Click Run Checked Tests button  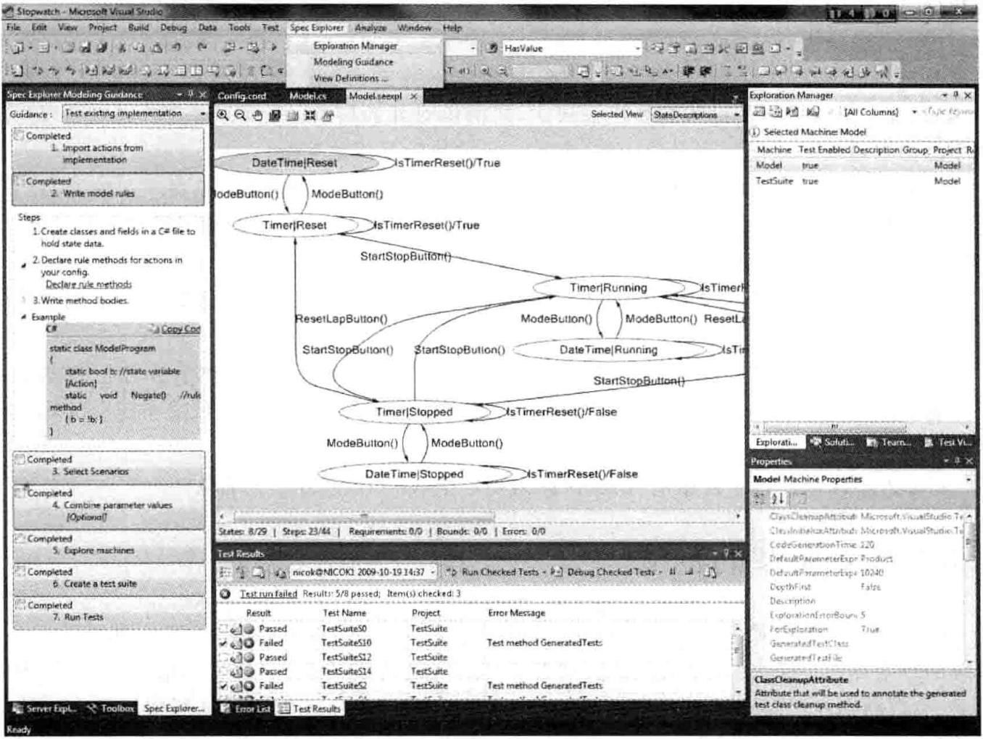492,572
